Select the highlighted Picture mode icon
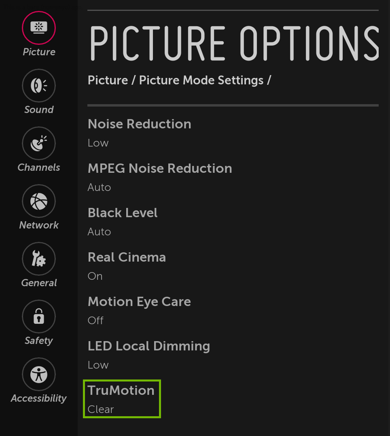 point(38,28)
